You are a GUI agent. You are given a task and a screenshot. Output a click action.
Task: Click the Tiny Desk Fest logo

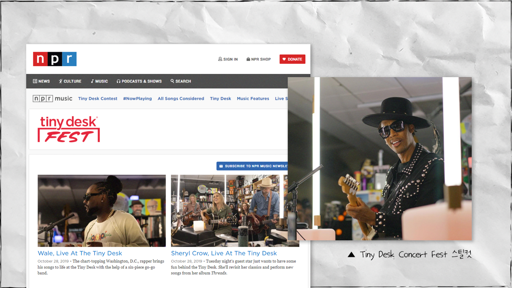[69, 129]
